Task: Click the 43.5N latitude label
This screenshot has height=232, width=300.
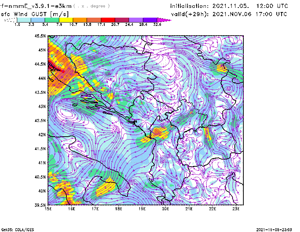Action: click(x=40, y=92)
